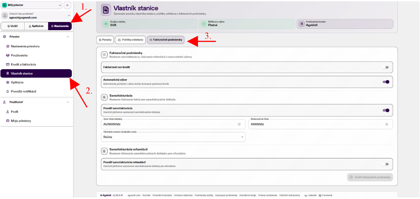Open the Pravidlá refundácií footer link
The height and width of the screenshot is (199, 420).
(162, 195)
